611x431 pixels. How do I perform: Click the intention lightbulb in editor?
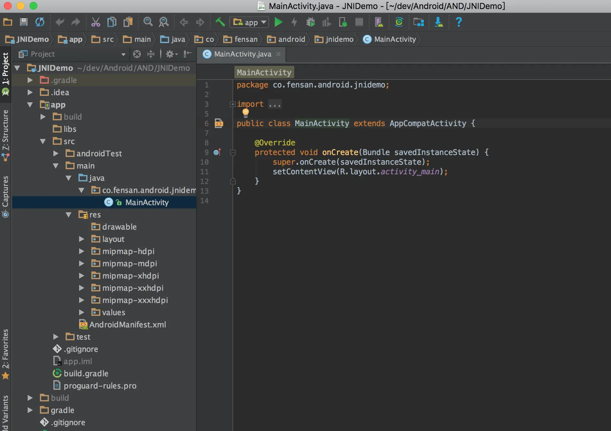(x=246, y=113)
